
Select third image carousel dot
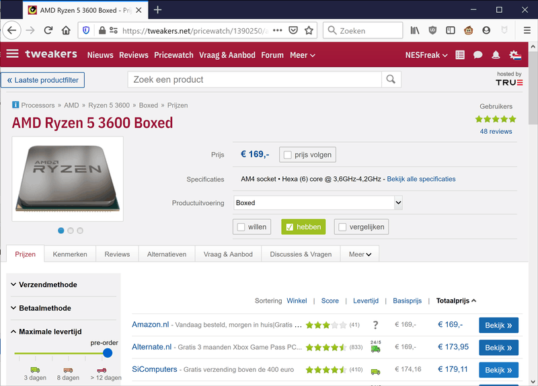pos(80,231)
